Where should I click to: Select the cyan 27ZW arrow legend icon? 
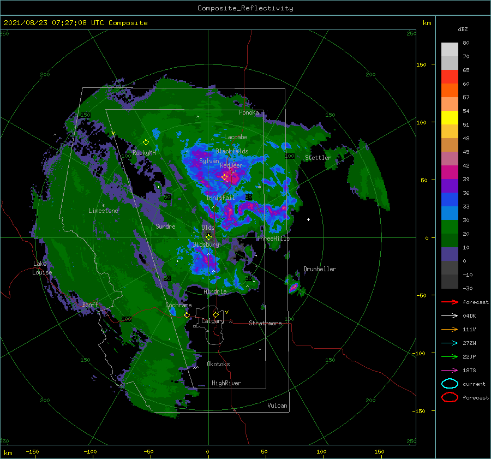coord(450,343)
